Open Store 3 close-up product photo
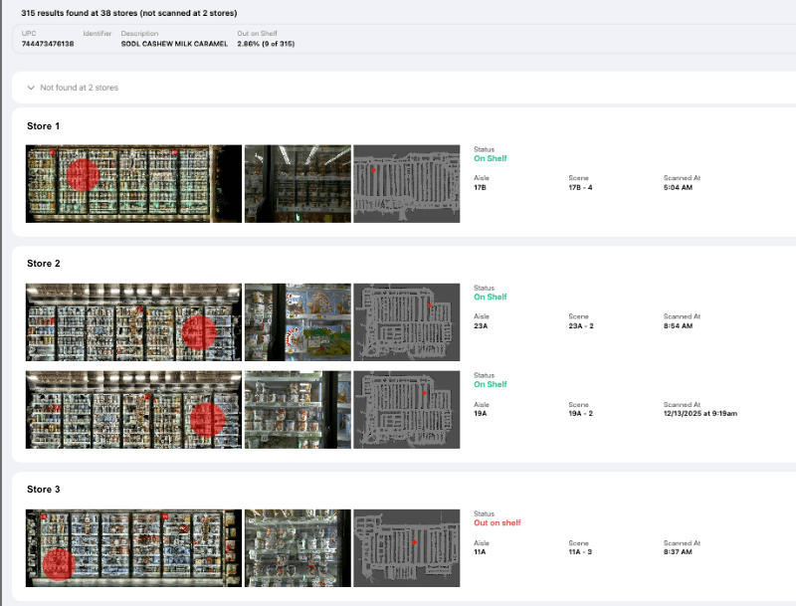This screenshot has width=796, height=606. [x=298, y=548]
